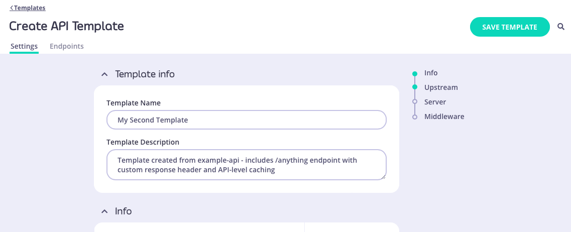This screenshot has height=232, width=571.
Task: Jump to Middleware via side navigation label
Action: click(444, 117)
